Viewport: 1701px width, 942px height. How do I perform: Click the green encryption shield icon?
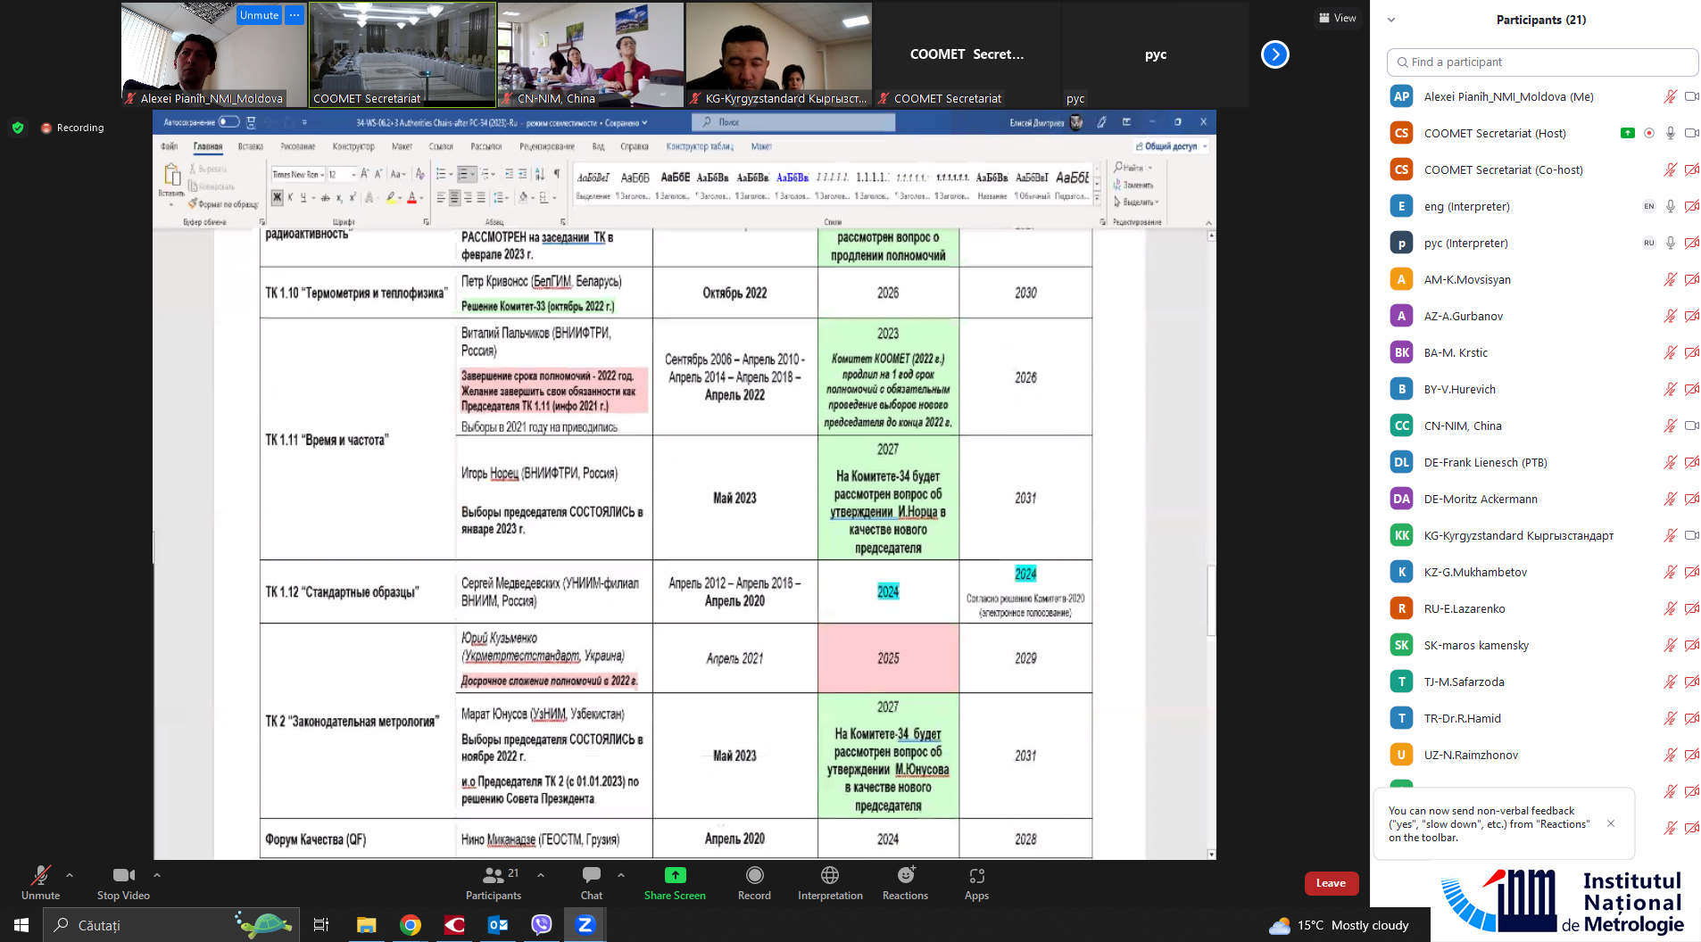coord(18,128)
